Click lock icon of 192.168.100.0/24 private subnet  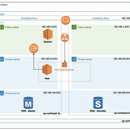[2, 93]
